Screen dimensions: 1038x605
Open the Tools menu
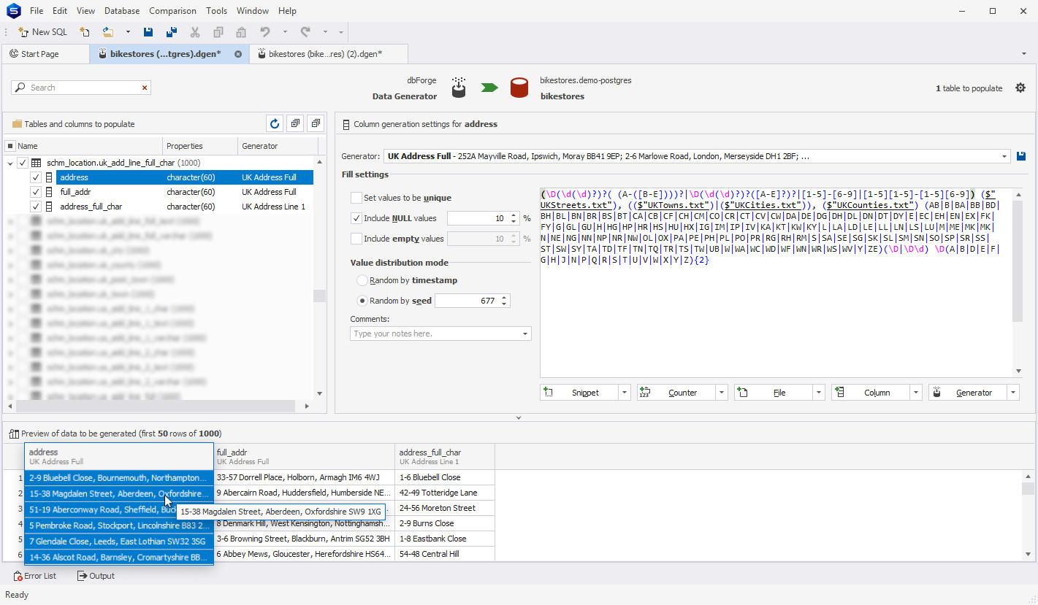pyautogui.click(x=216, y=11)
